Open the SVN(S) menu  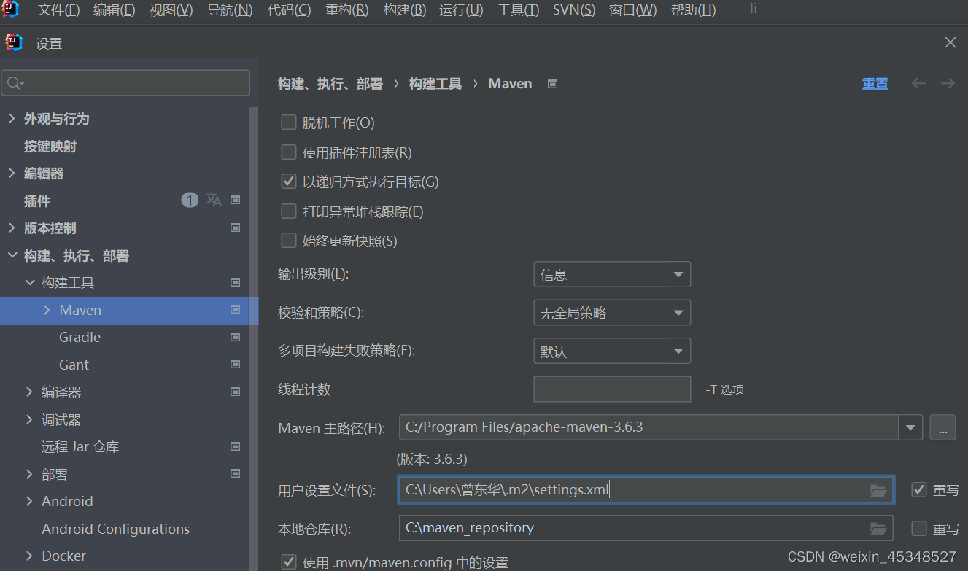pyautogui.click(x=574, y=10)
